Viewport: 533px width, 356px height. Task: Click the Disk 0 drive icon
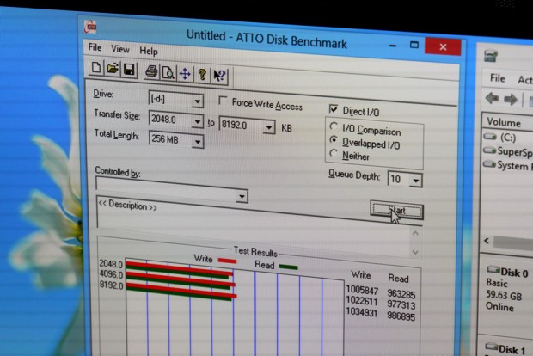coord(493,270)
